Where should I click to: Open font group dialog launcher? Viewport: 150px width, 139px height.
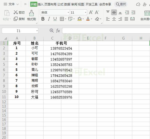[x=101, y=23]
